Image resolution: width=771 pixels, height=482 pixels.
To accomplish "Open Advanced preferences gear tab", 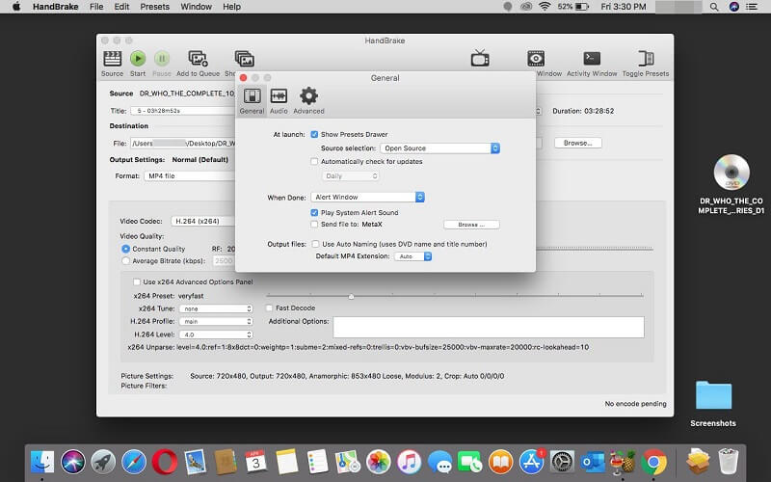I will 308,100.
